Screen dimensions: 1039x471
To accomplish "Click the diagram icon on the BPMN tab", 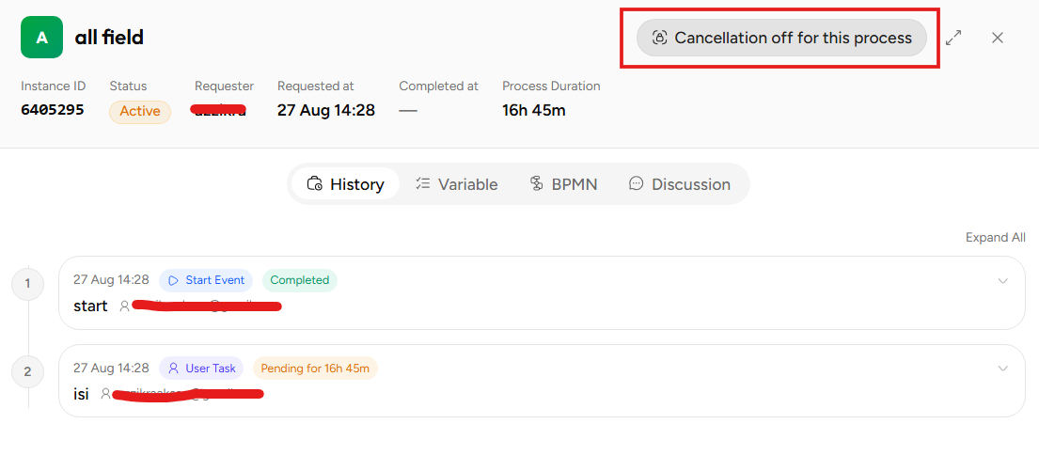I will [x=537, y=184].
